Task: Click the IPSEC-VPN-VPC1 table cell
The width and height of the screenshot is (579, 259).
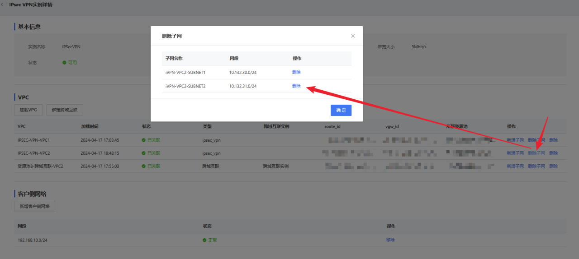Action: point(34,140)
